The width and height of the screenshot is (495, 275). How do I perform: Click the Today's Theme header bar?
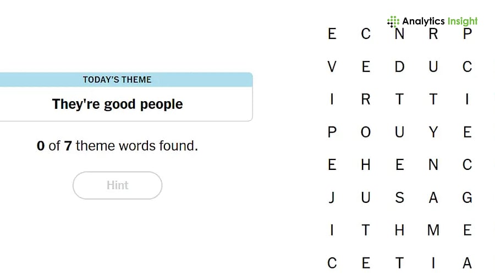pos(117,80)
